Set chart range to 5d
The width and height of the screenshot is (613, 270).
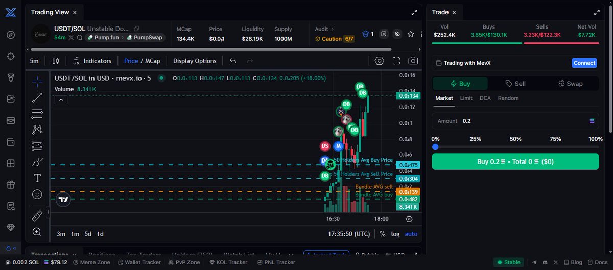click(88, 234)
